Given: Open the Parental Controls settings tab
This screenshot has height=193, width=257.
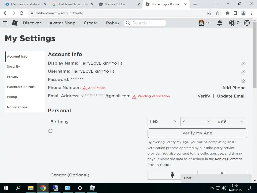Looking at the screenshot, I should coord(25,87).
